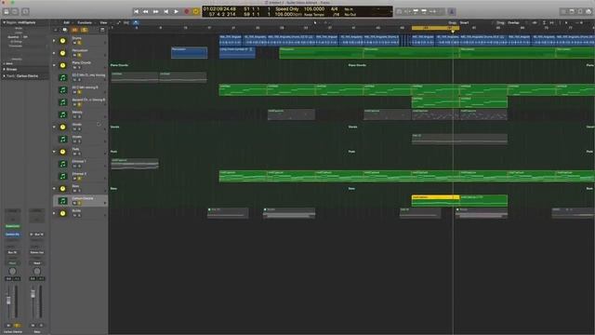Click Read automation on Carbon Electra strip
The image size is (595, 335).
pyautogui.click(x=12, y=262)
